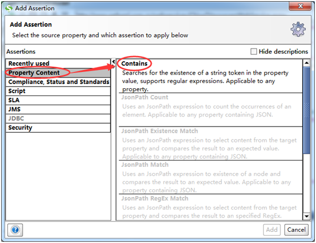316x243 pixels.
Task: Open Compliance, Status and Standards category
Action: tap(58, 82)
